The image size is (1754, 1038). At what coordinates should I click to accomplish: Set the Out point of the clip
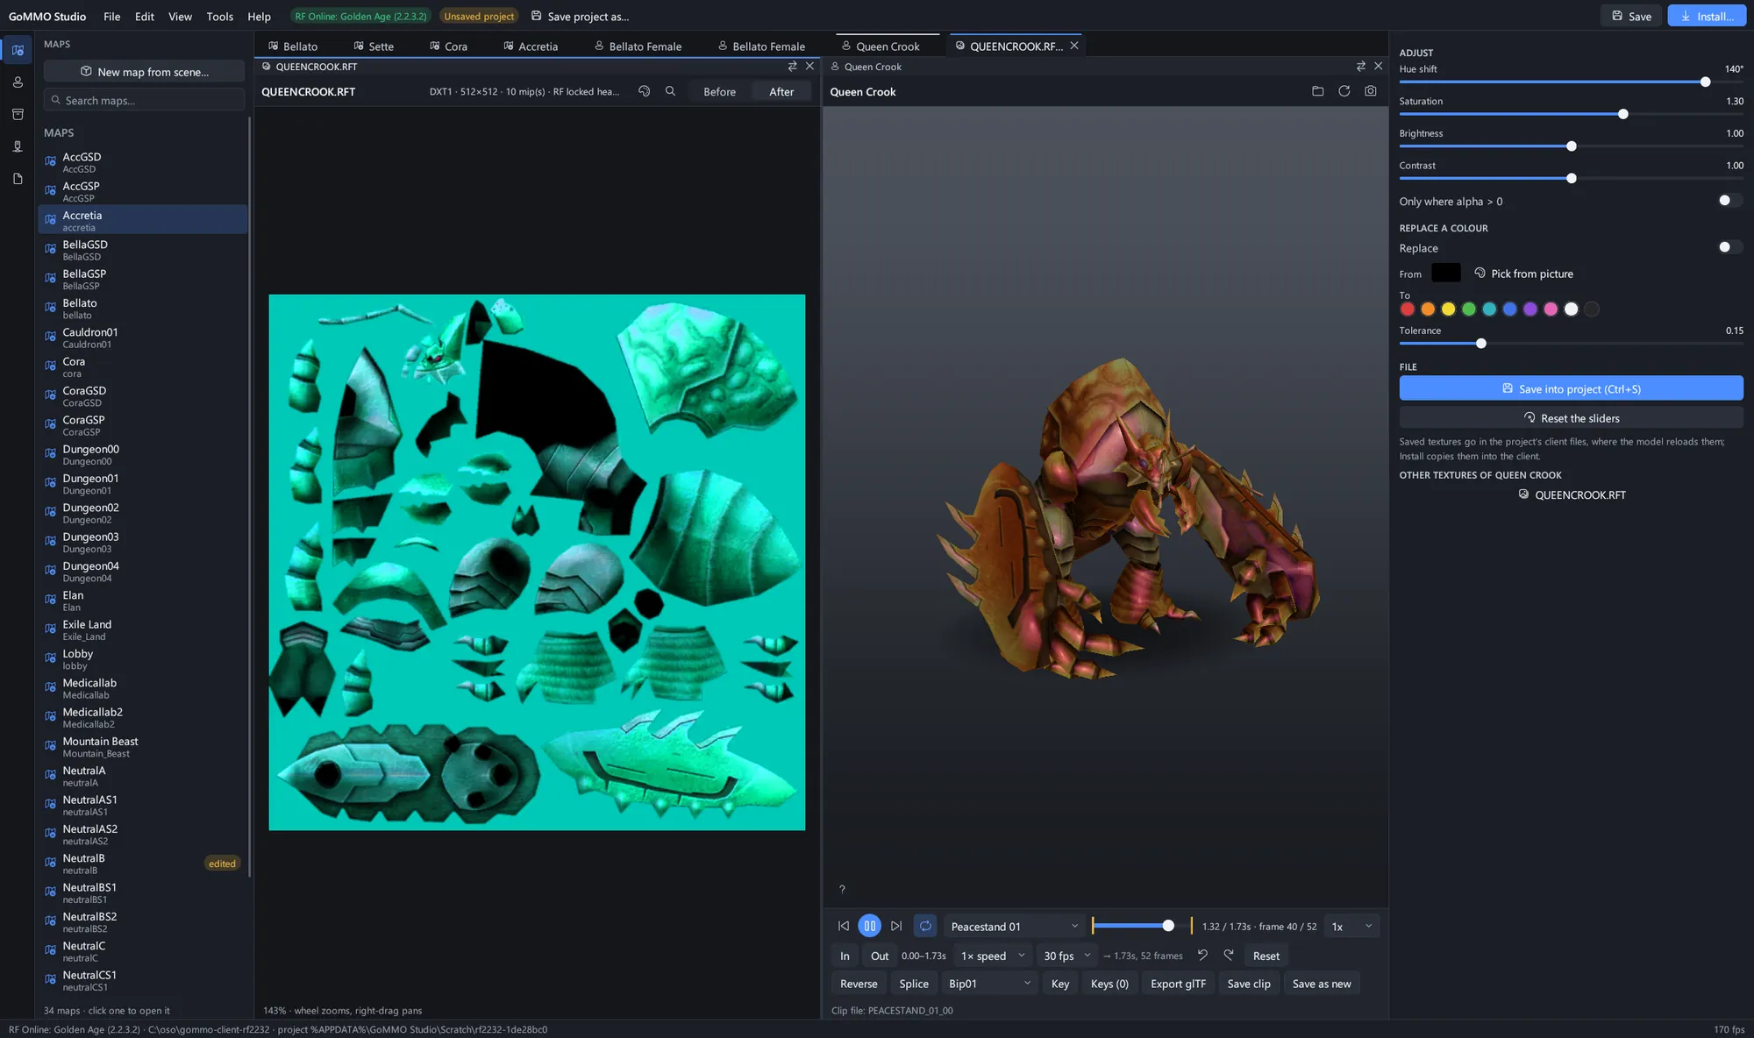coord(880,956)
